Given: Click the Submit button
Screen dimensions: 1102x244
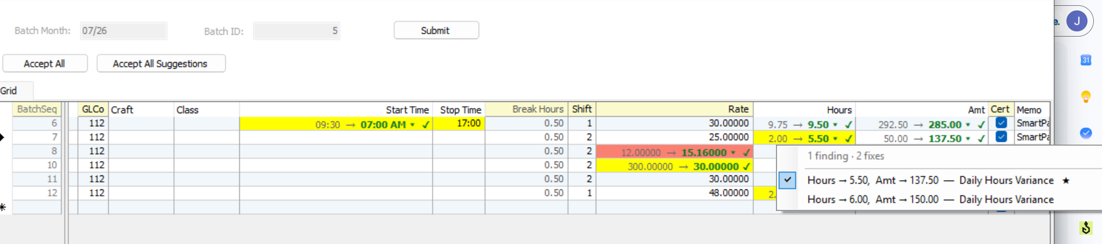Looking at the screenshot, I should coord(436,30).
